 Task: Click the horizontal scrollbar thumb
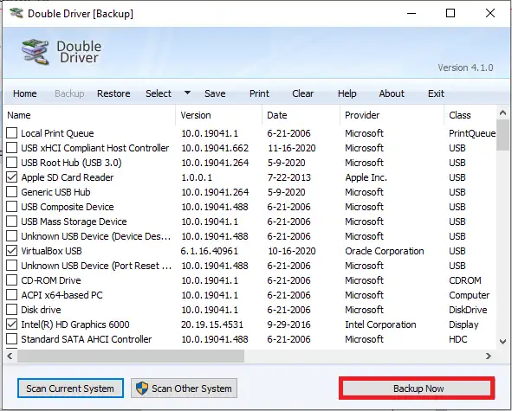pyautogui.click(x=131, y=356)
